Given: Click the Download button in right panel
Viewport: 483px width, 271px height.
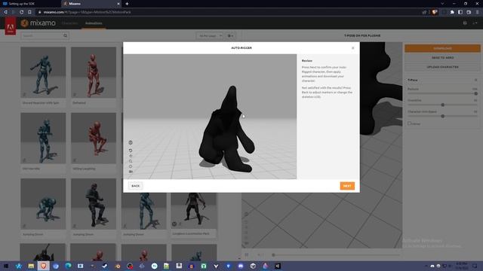Looking at the screenshot, I should point(442,48).
